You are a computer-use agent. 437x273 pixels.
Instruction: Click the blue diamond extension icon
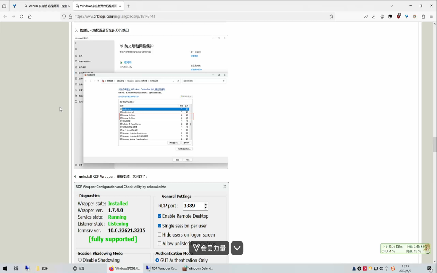(407, 16)
